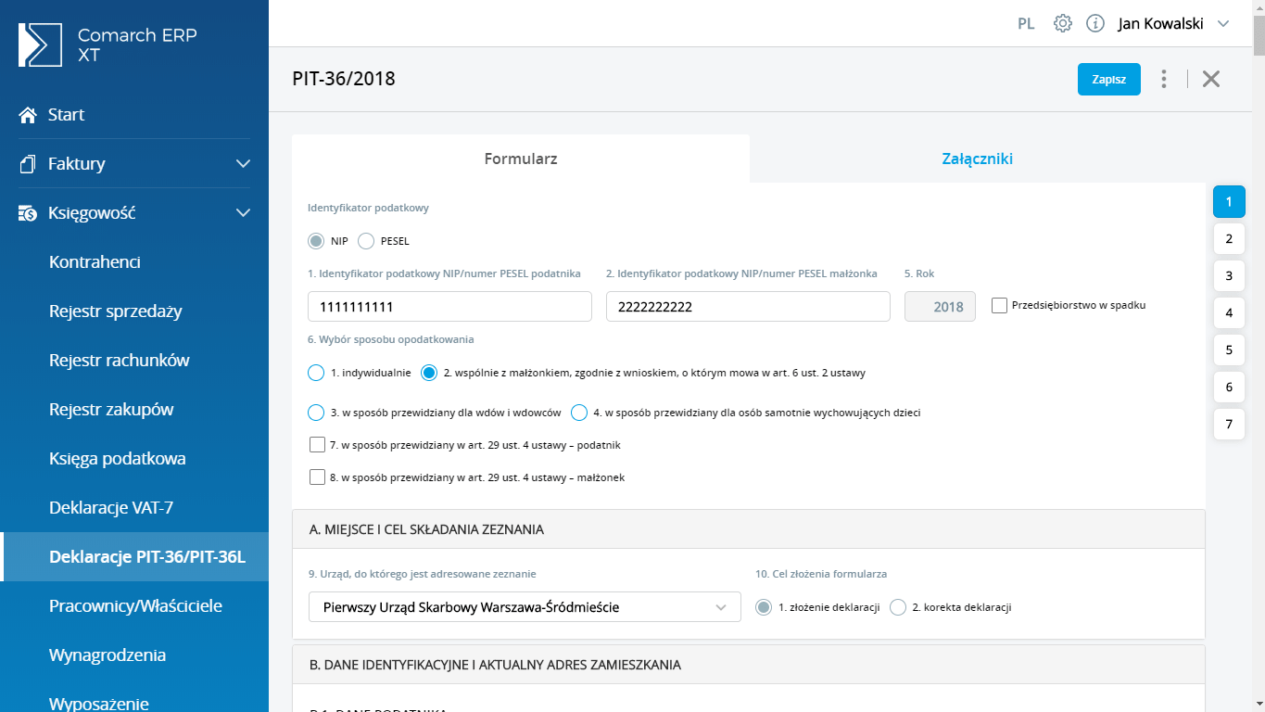Open the three-dot more options menu

pos(1164,79)
